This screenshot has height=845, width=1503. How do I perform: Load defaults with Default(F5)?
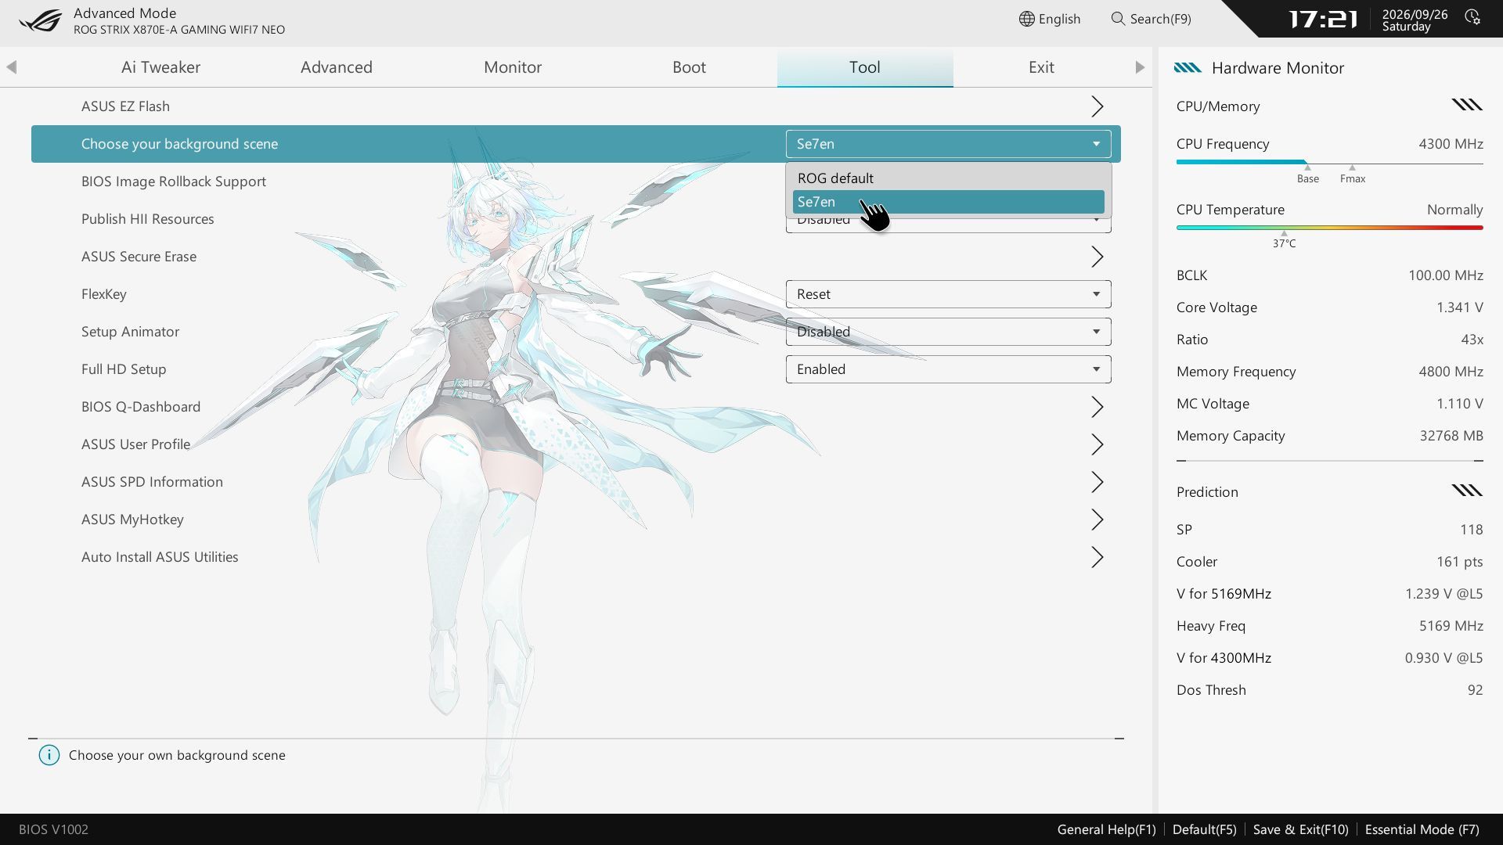1205,829
